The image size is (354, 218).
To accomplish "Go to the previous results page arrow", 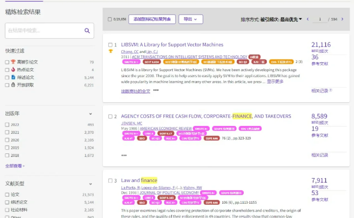I will click(x=308, y=19).
